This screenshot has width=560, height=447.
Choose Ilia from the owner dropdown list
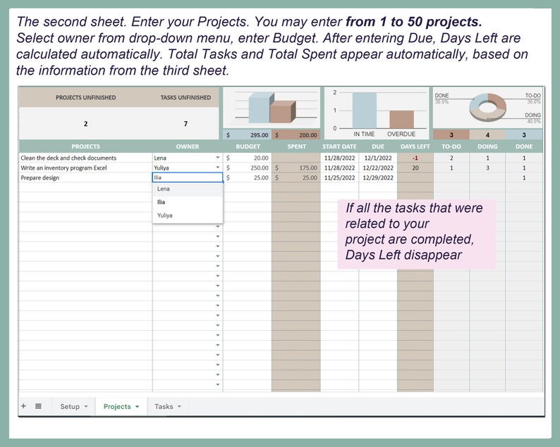(x=188, y=202)
